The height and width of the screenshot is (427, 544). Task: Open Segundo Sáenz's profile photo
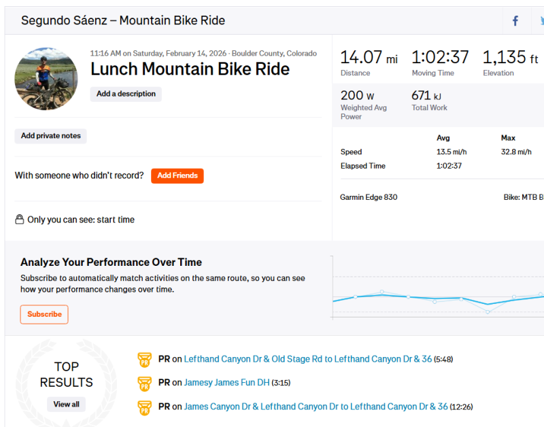46,79
